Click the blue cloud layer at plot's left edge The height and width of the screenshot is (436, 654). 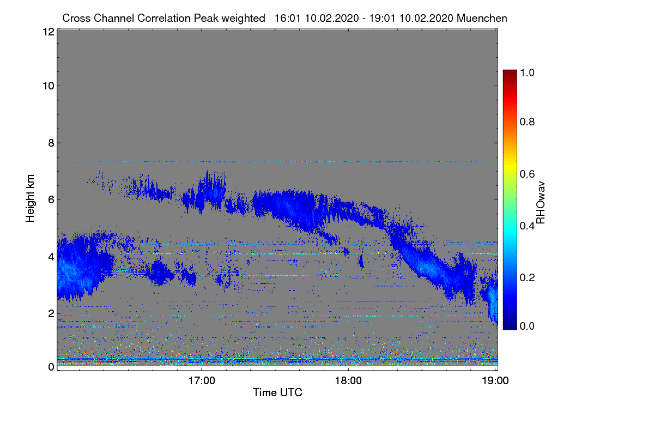coord(82,267)
